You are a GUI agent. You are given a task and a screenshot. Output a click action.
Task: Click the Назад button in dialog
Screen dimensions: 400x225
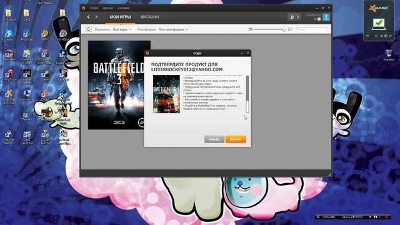(x=214, y=139)
